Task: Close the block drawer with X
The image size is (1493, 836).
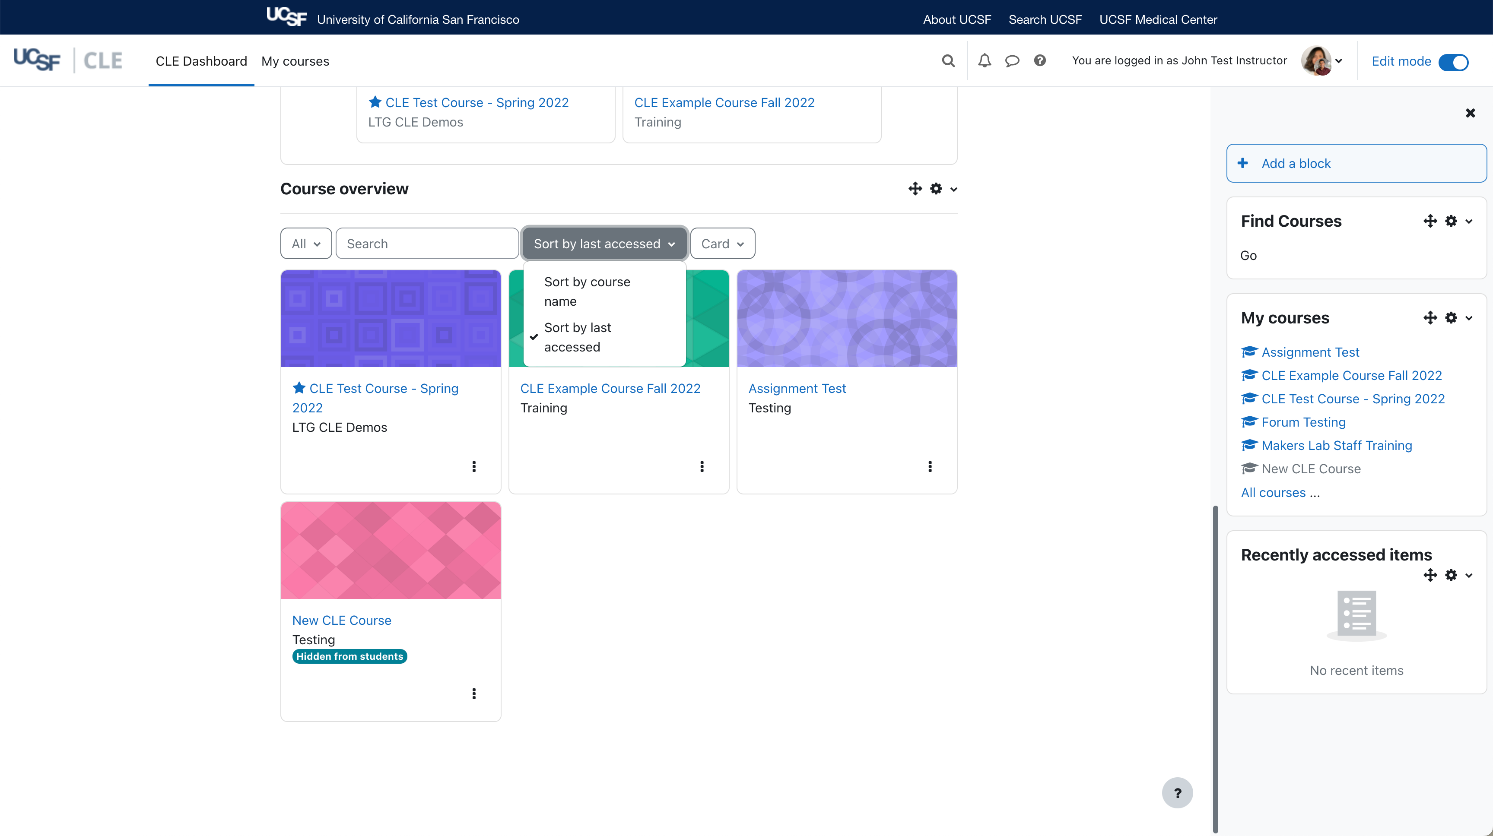Action: [x=1470, y=113]
